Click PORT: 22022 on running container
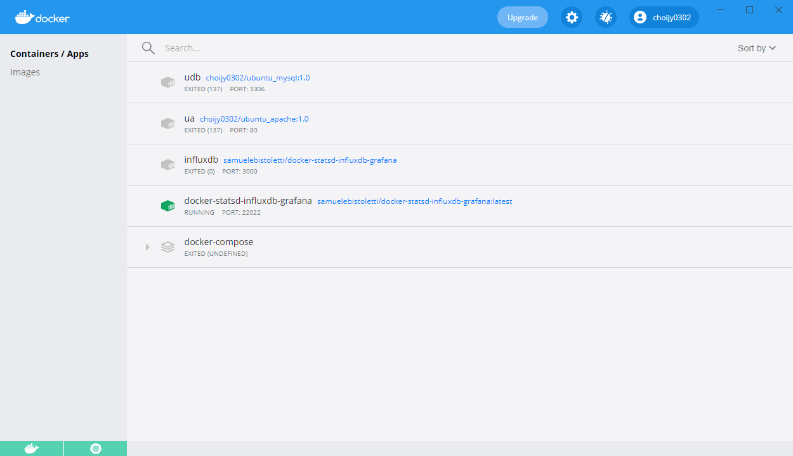This screenshot has height=456, width=793. pyautogui.click(x=241, y=213)
